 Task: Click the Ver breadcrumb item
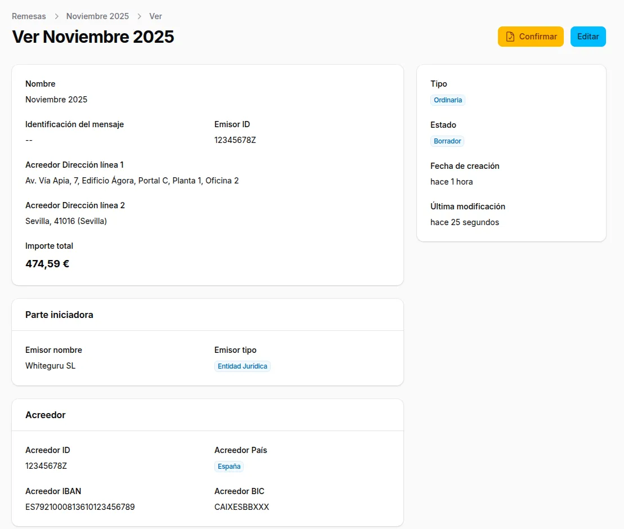[x=156, y=16]
